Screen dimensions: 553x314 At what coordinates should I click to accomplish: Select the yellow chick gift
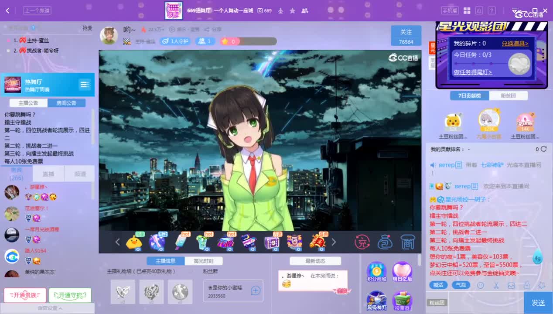tap(134, 242)
